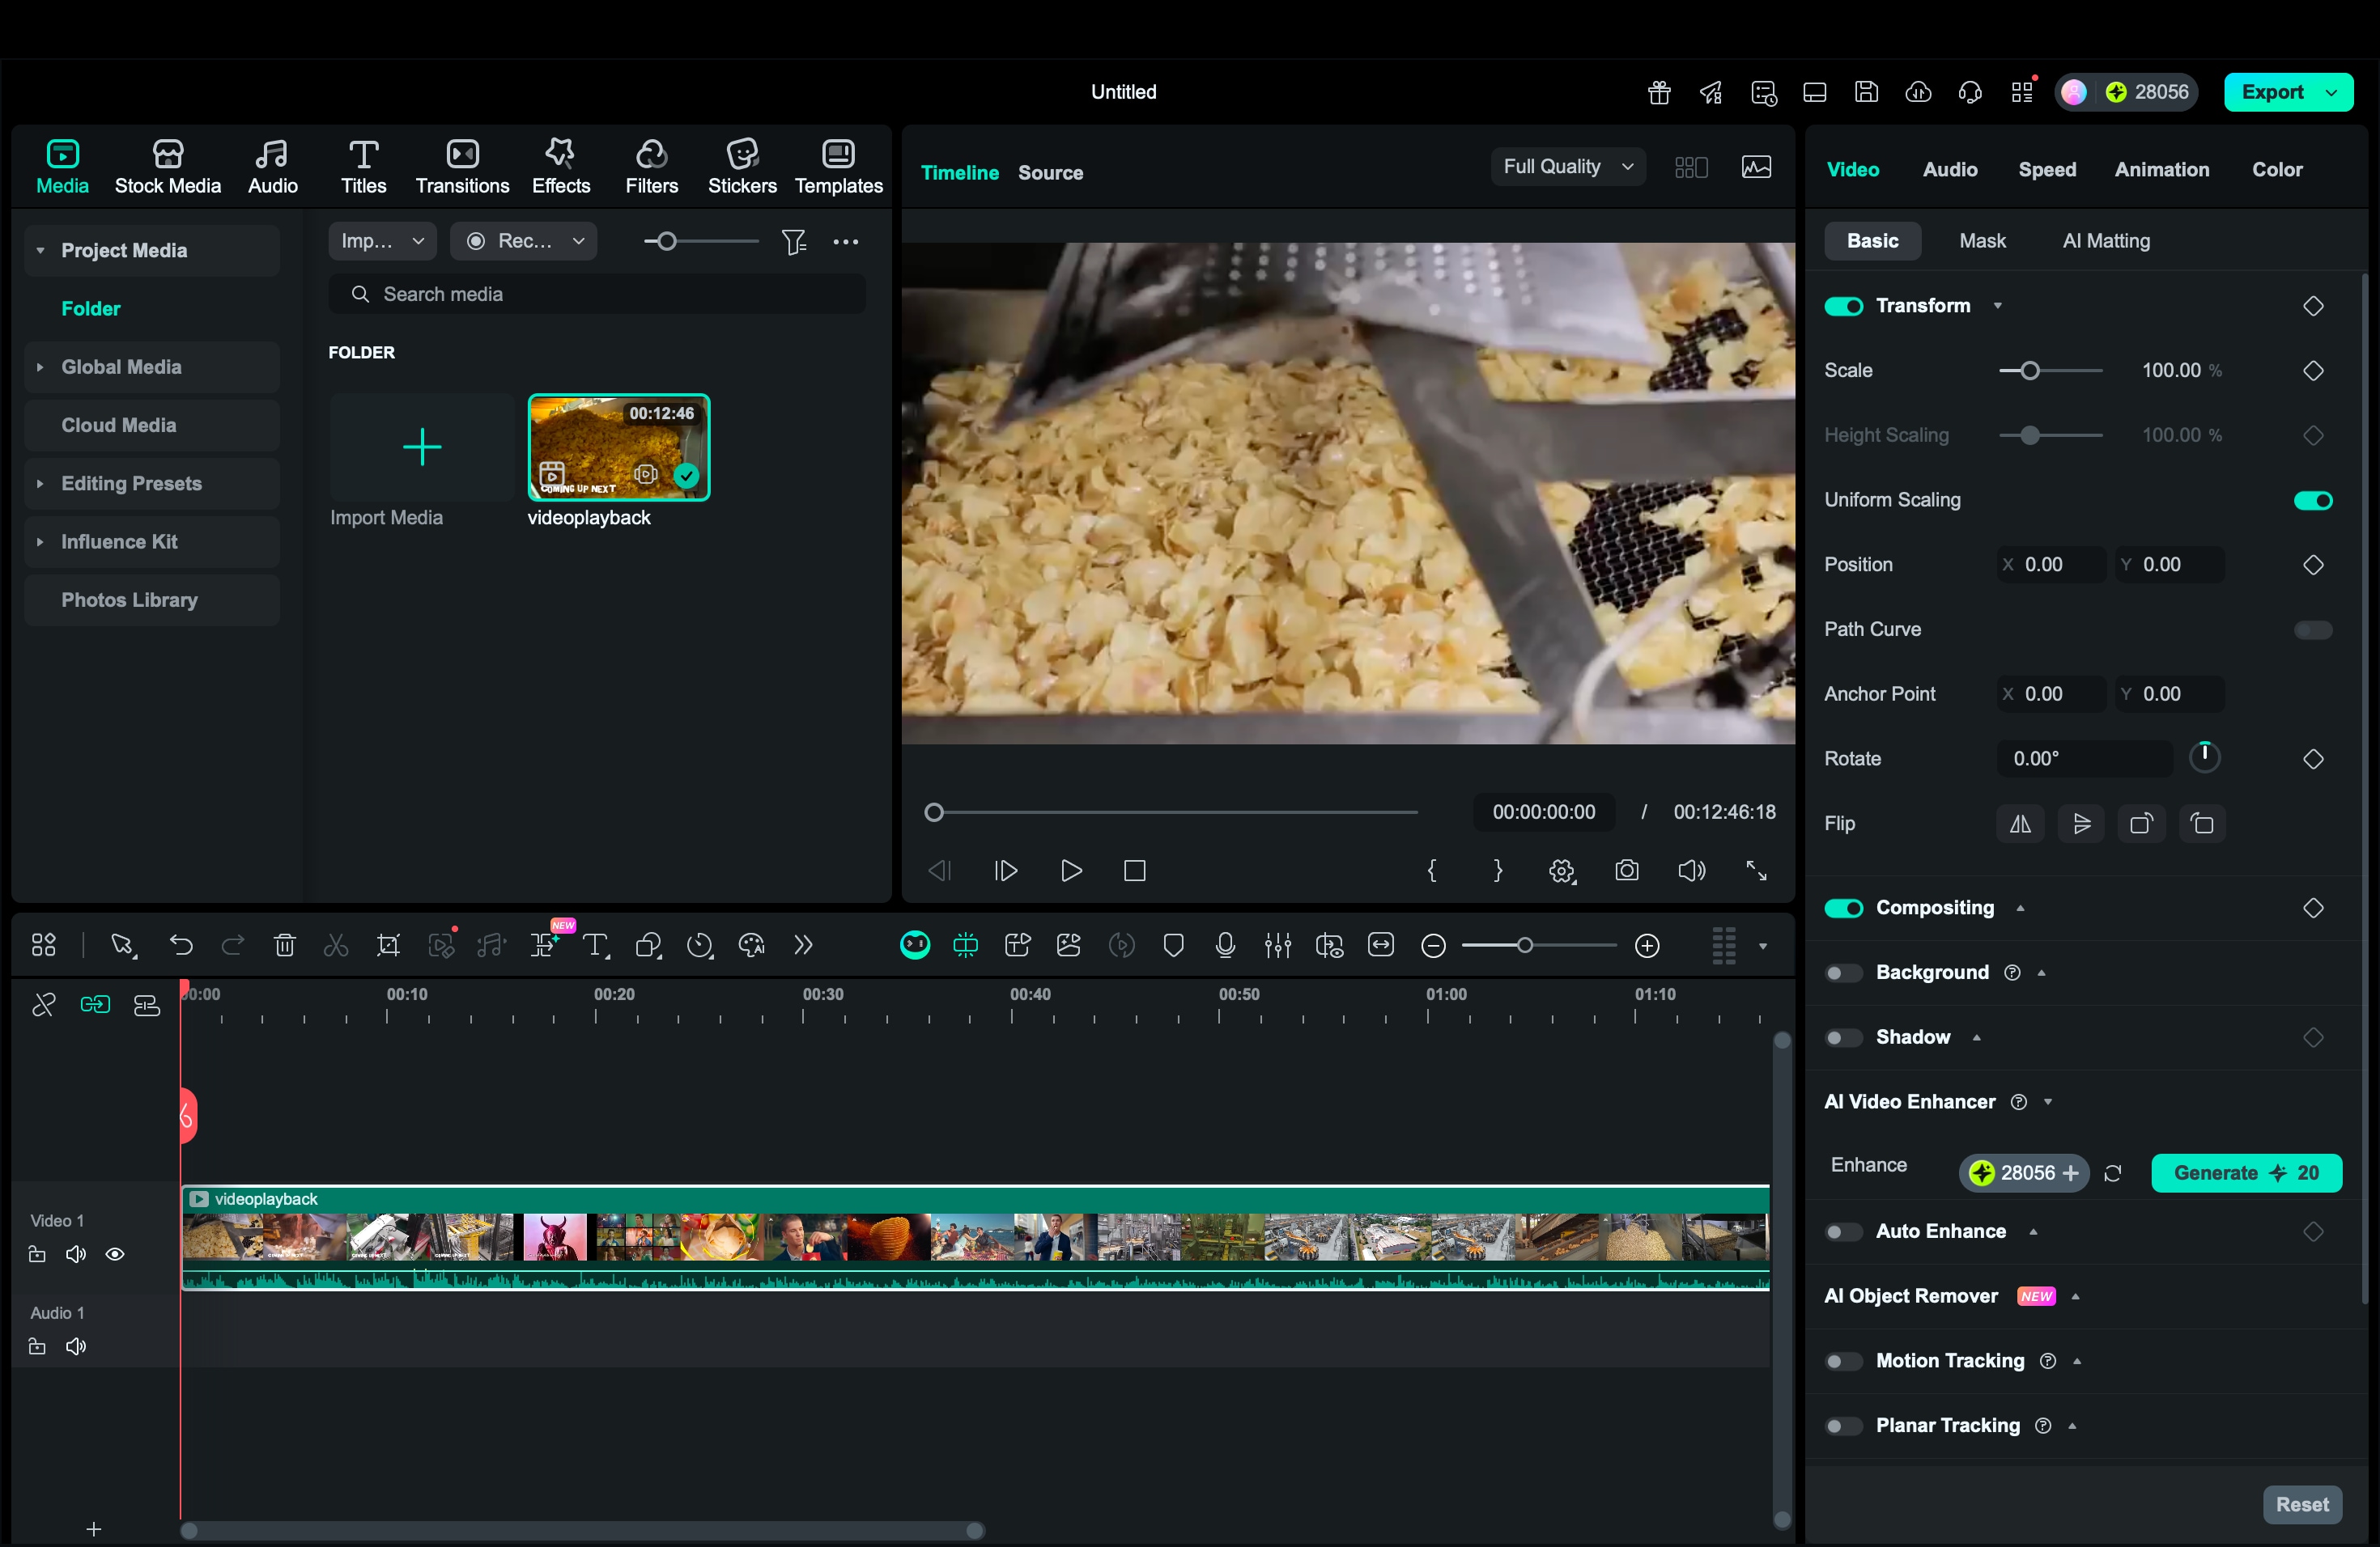Split the clip with the scissors tool
2380x1547 pixels.
pyautogui.click(x=336, y=944)
